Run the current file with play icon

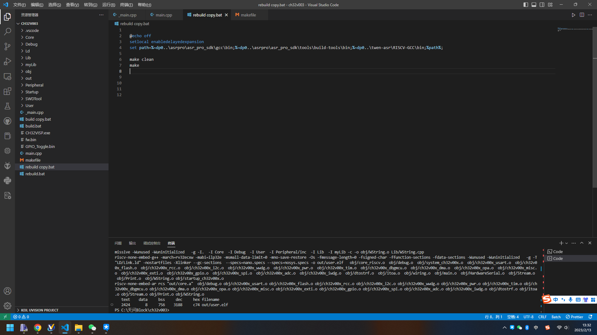[573, 15]
